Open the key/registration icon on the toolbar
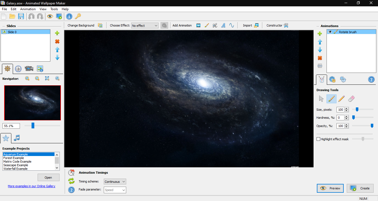This screenshot has width=378, height=201. coord(78,16)
